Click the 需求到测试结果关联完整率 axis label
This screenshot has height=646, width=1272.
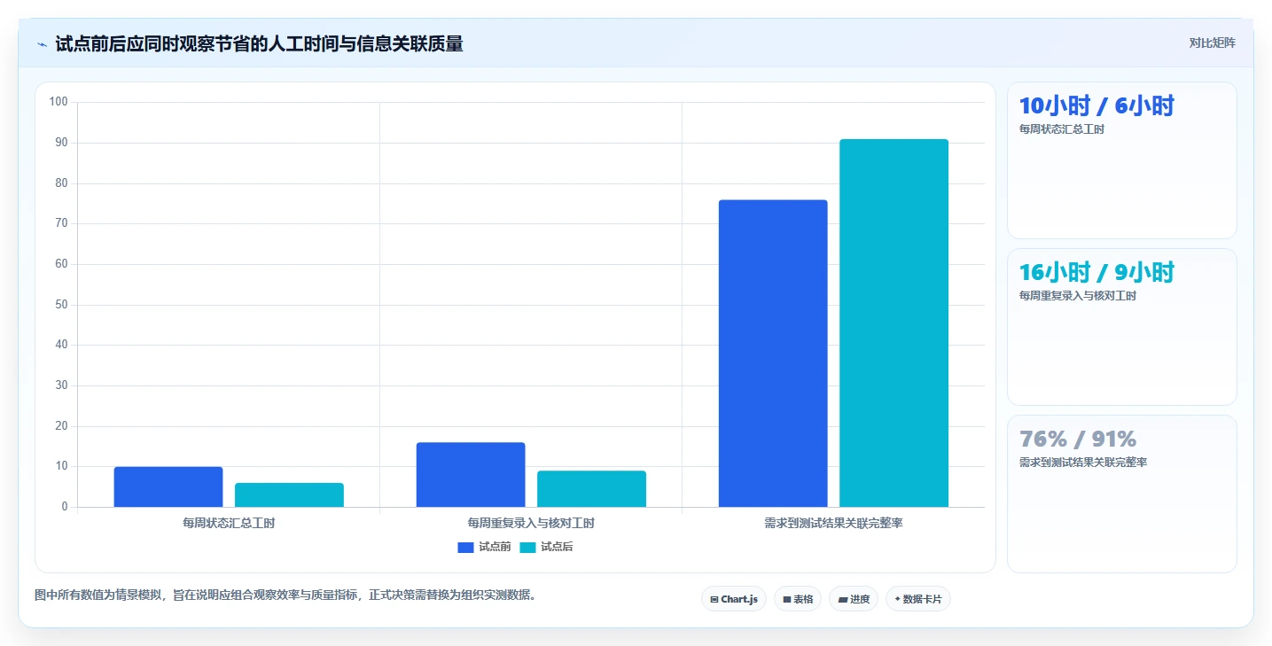pos(833,524)
